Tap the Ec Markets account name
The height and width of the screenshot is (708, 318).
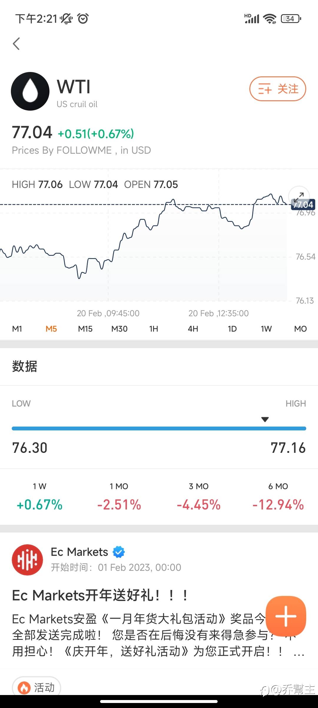coord(79,552)
